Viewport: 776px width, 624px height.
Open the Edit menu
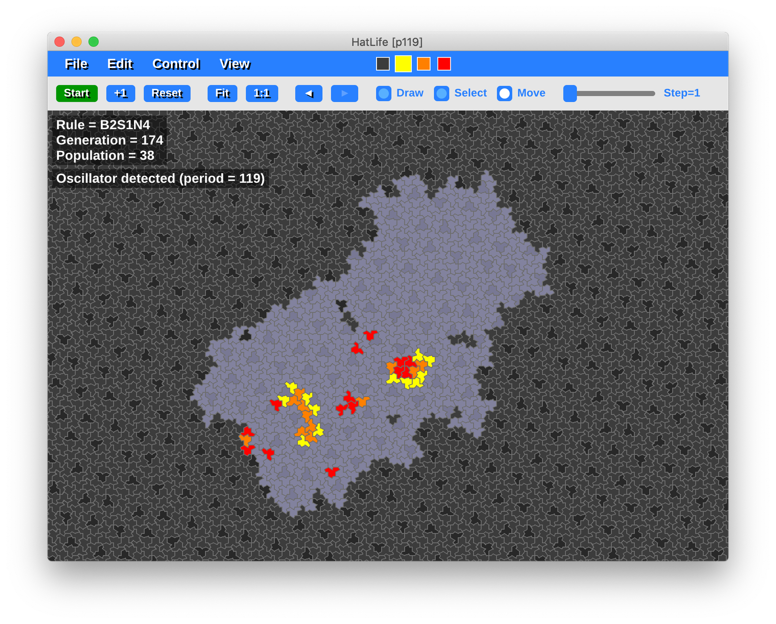pyautogui.click(x=120, y=64)
